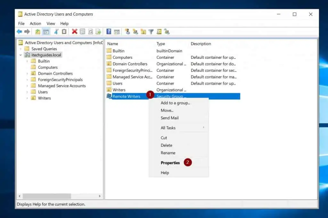Click the Refresh icon in the toolbar
Screen dimensions: 328x218
91,32
